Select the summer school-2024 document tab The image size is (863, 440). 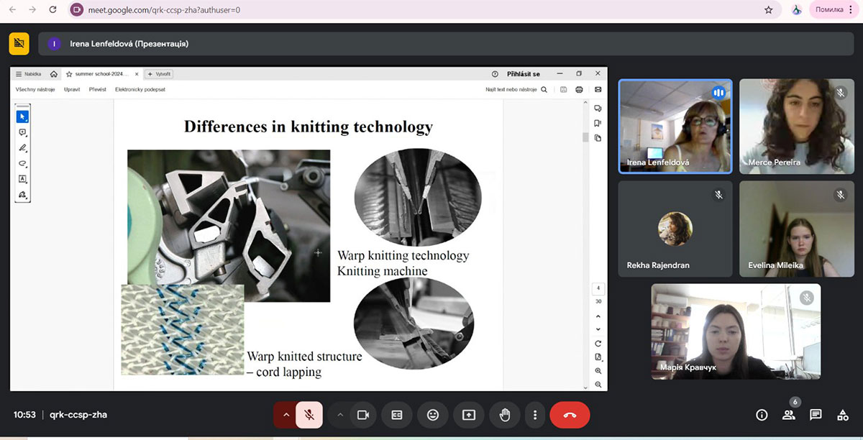101,74
